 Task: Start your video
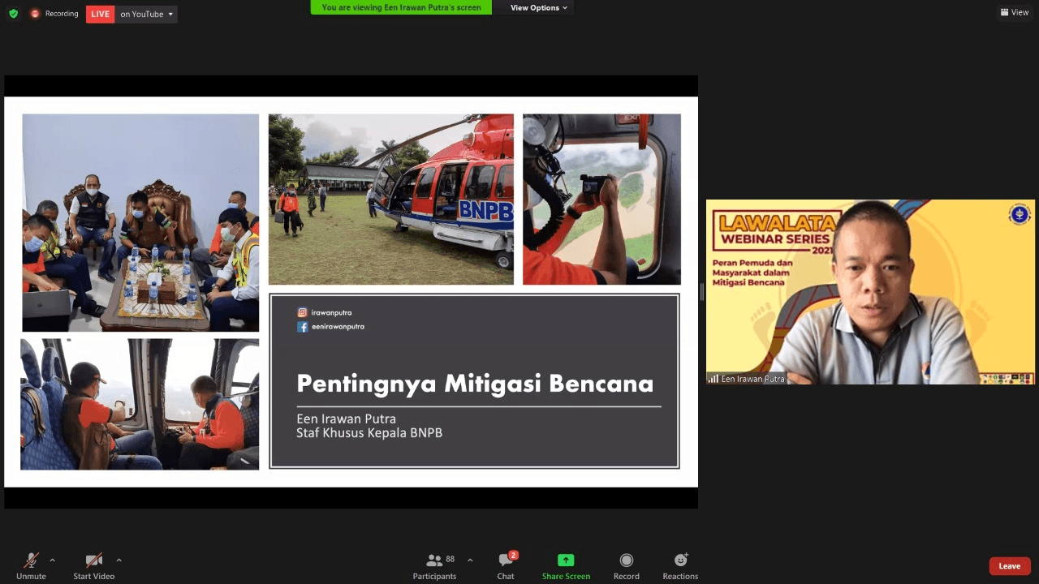(92, 564)
